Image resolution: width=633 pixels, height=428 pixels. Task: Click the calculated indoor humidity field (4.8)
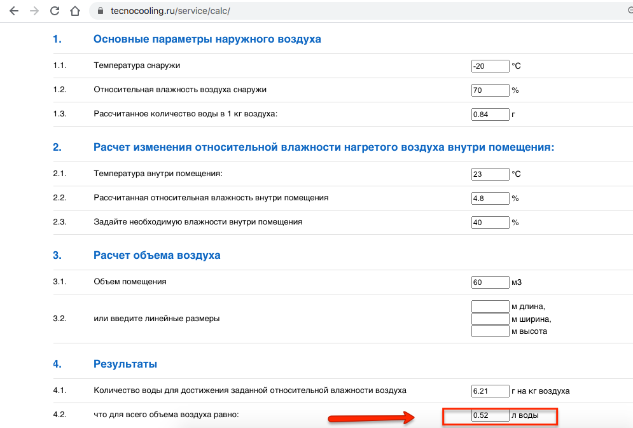click(x=490, y=198)
